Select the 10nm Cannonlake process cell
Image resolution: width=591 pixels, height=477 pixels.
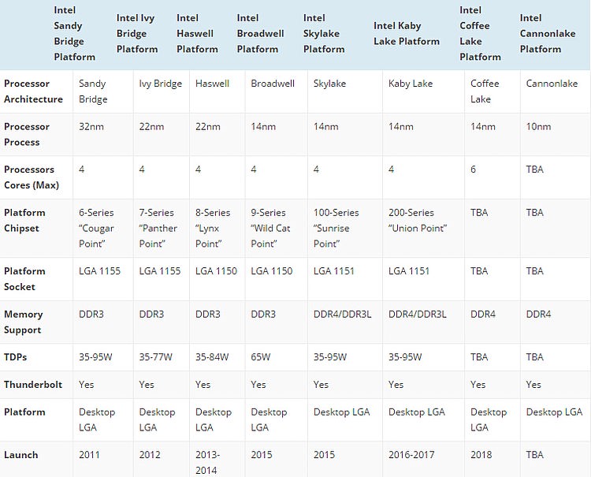coord(538,127)
